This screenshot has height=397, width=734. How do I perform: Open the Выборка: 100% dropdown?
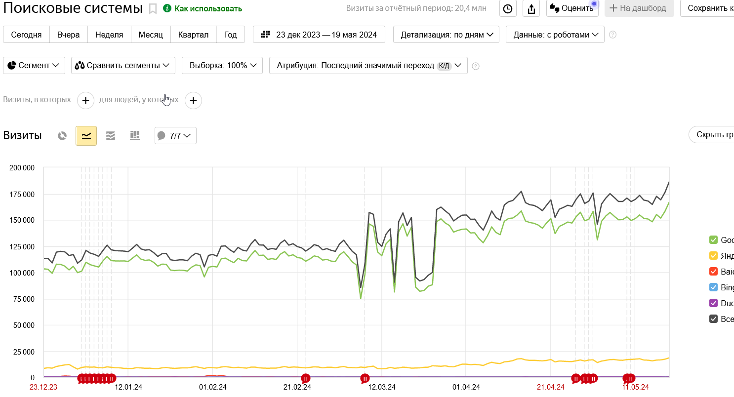pos(222,66)
